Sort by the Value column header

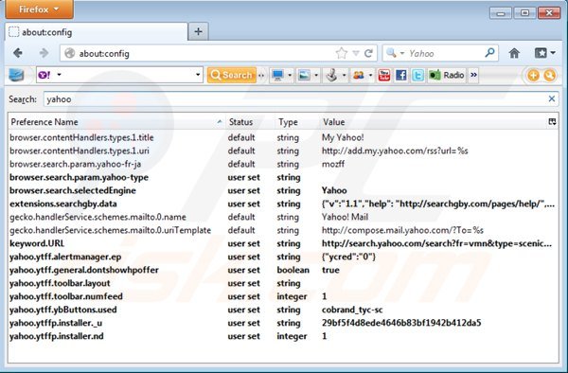click(433, 122)
